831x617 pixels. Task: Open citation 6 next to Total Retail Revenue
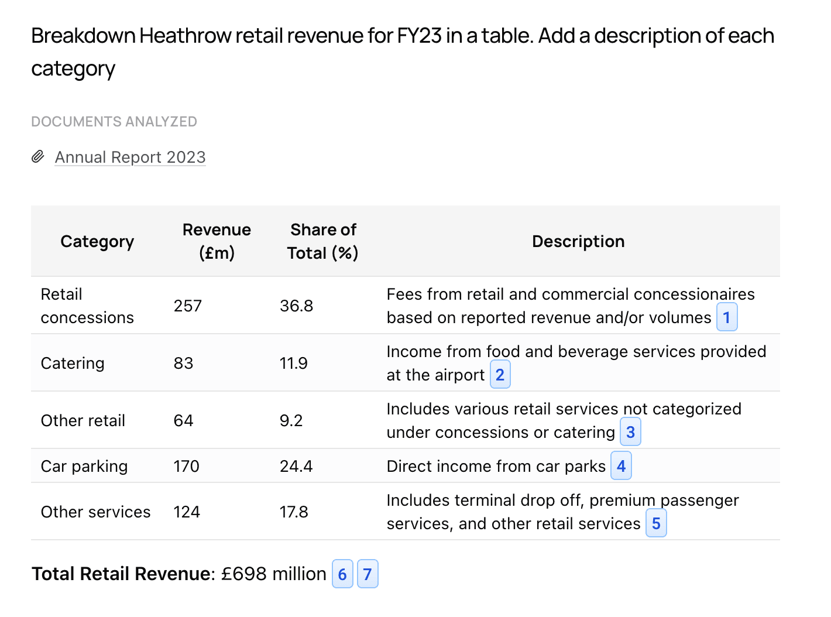[342, 574]
